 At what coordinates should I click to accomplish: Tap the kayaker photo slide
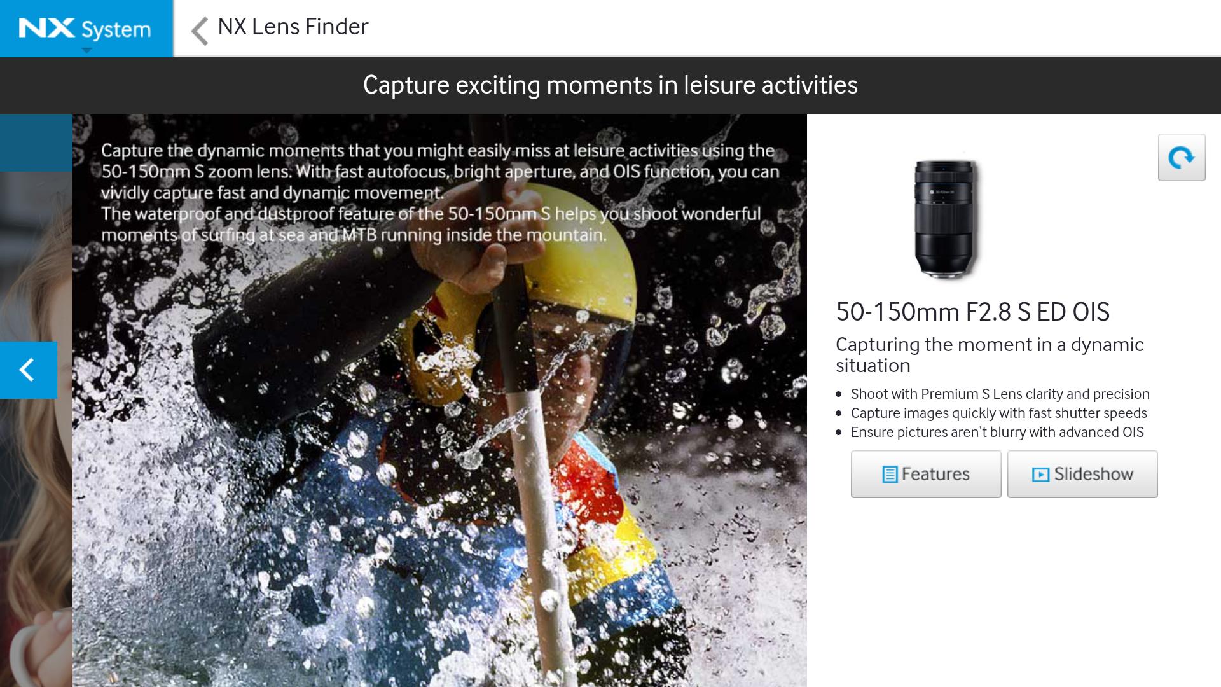[439, 445]
